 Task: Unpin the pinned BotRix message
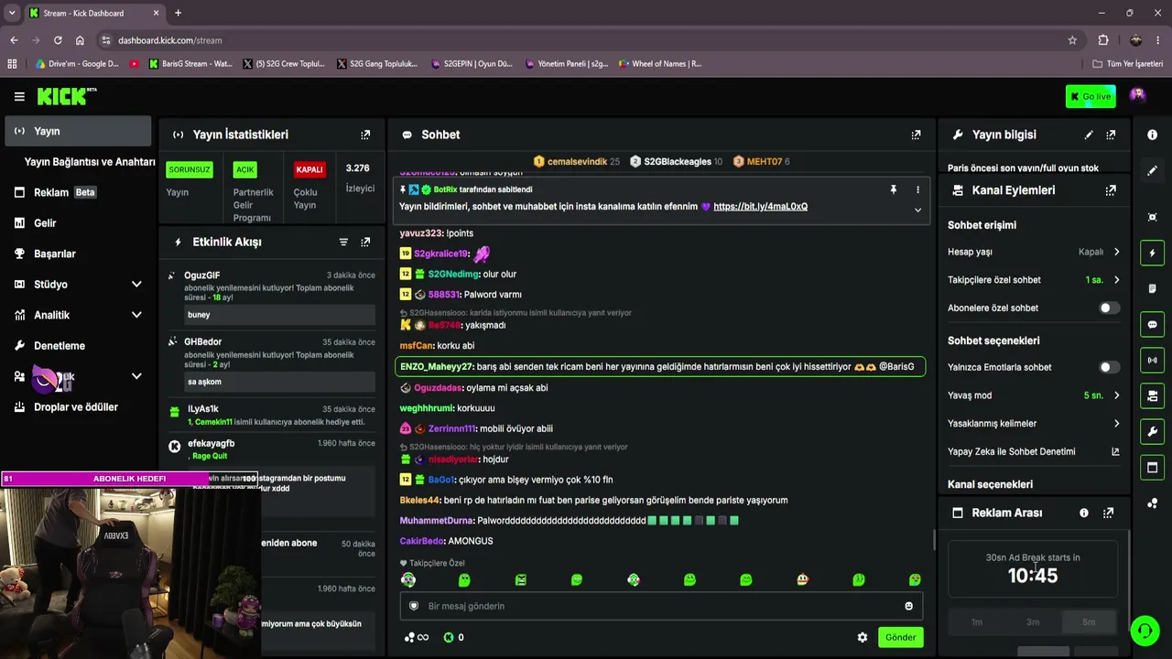[894, 189]
